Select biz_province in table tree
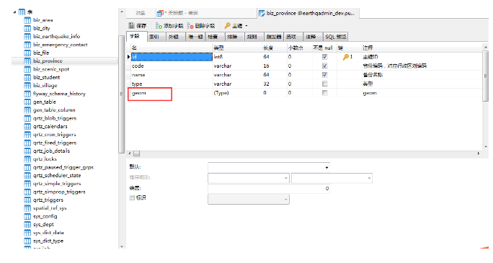493x263 pixels. pos(48,61)
